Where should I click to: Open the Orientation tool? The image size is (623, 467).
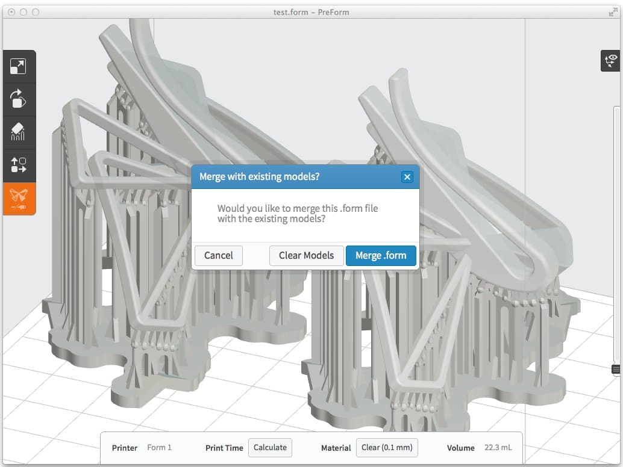[x=18, y=99]
